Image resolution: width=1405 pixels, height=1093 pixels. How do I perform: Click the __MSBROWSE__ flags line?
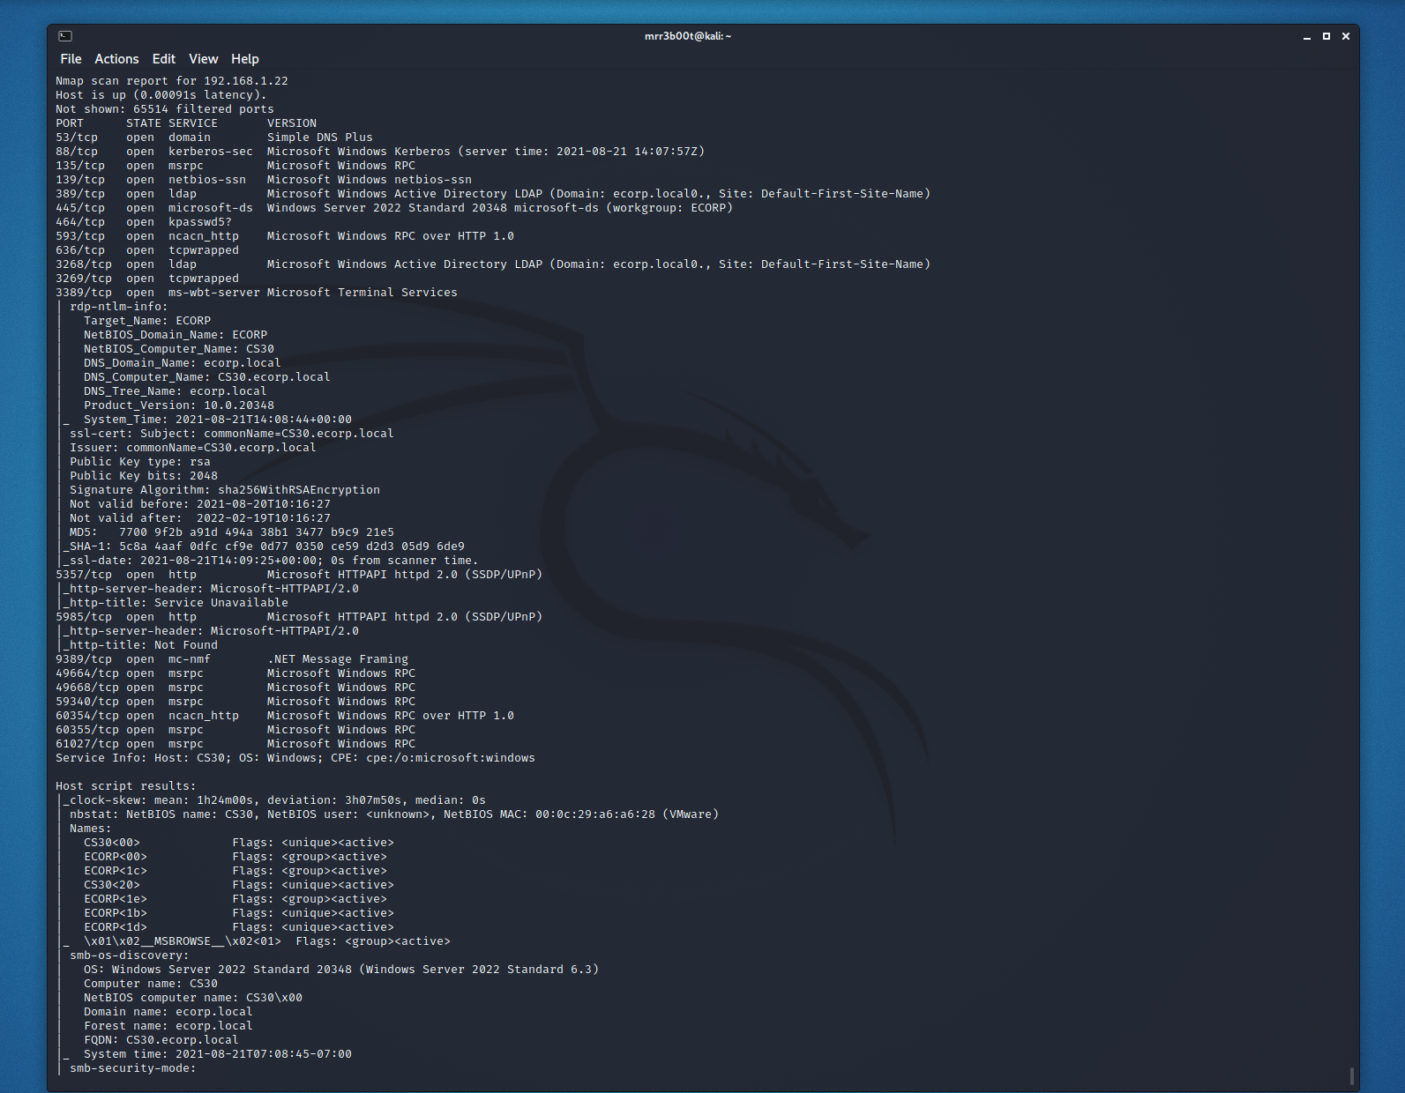click(267, 941)
